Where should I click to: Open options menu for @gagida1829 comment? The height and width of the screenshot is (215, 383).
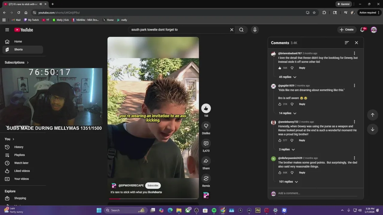click(x=354, y=85)
